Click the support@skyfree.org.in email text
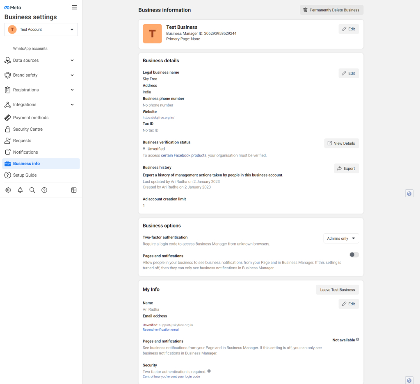Screen dimensions: 420x384 (x=176, y=325)
